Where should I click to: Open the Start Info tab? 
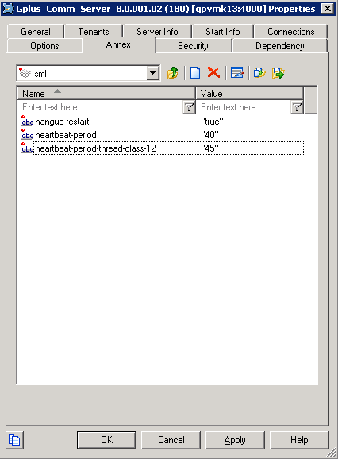[x=222, y=31]
